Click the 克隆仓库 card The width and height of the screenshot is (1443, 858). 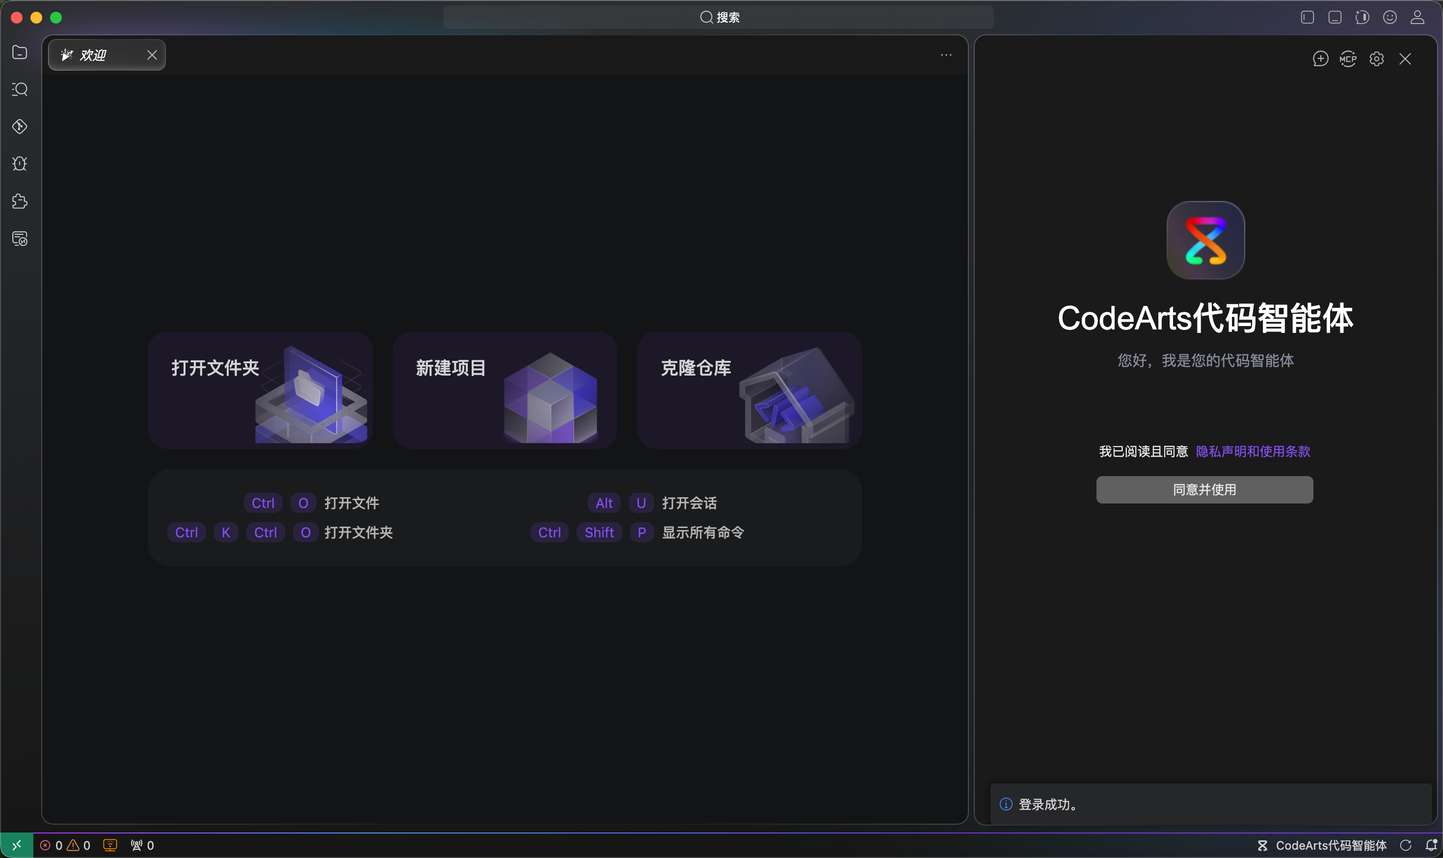pos(749,390)
